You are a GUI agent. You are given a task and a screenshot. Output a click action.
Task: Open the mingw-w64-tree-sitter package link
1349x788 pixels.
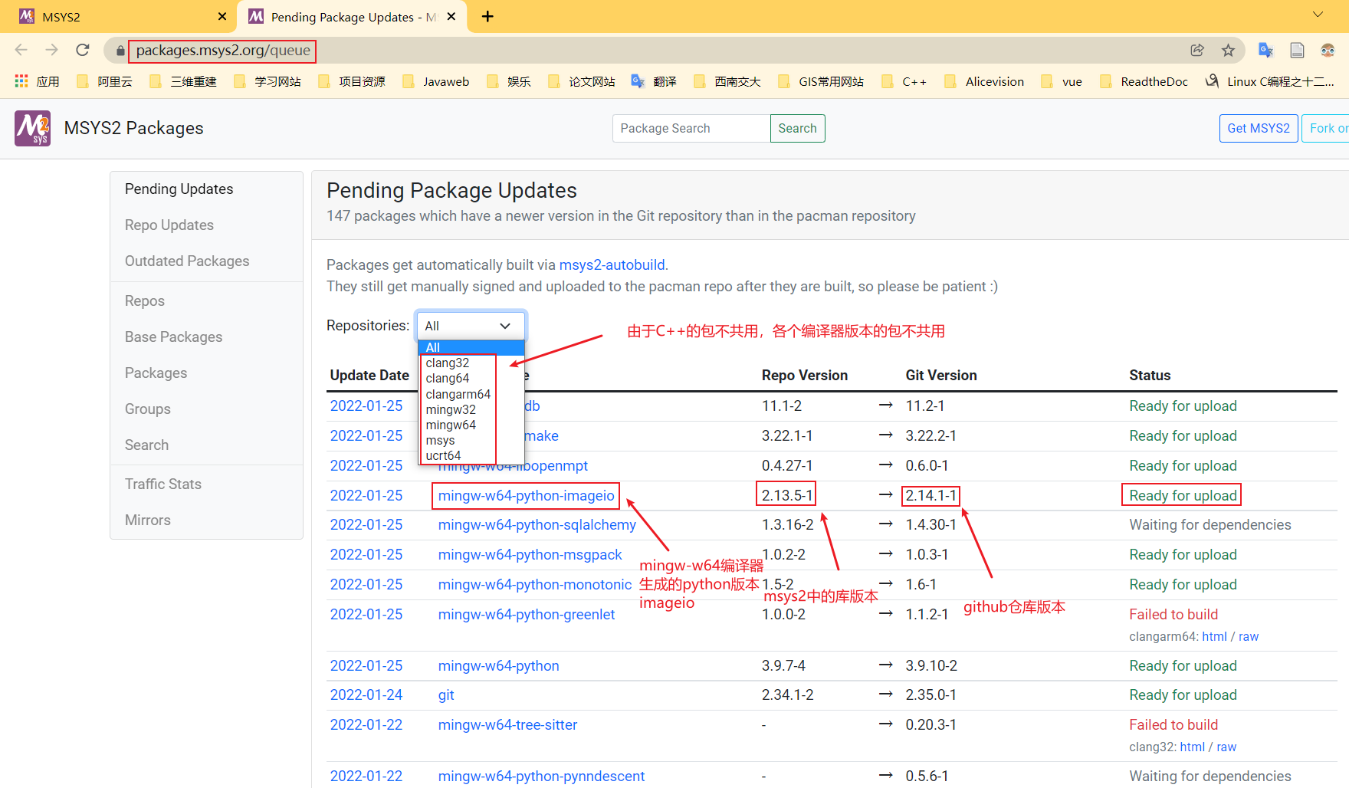507,724
